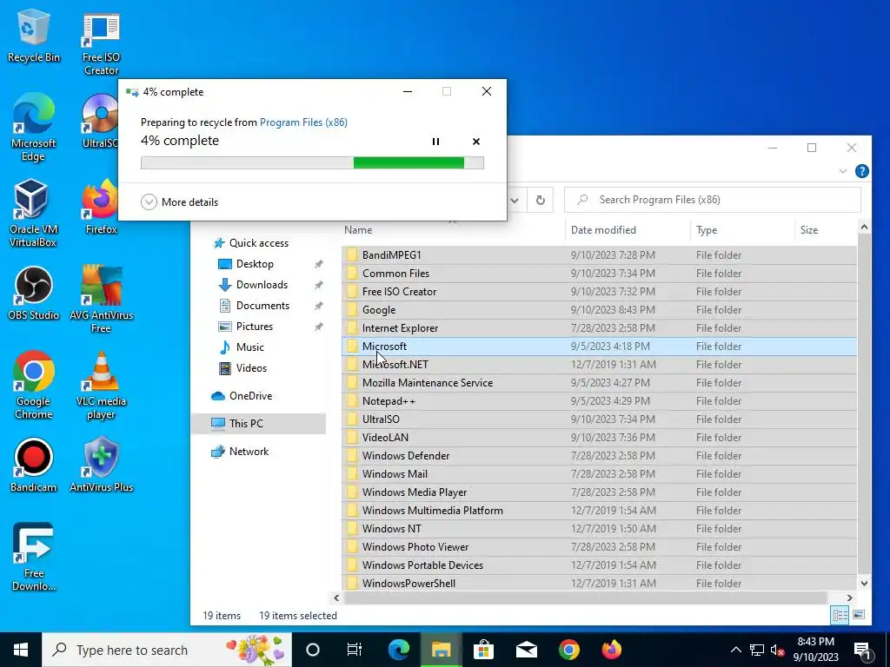This screenshot has width=890, height=667.
Task: Switch to large icons view layout
Action: [859, 615]
